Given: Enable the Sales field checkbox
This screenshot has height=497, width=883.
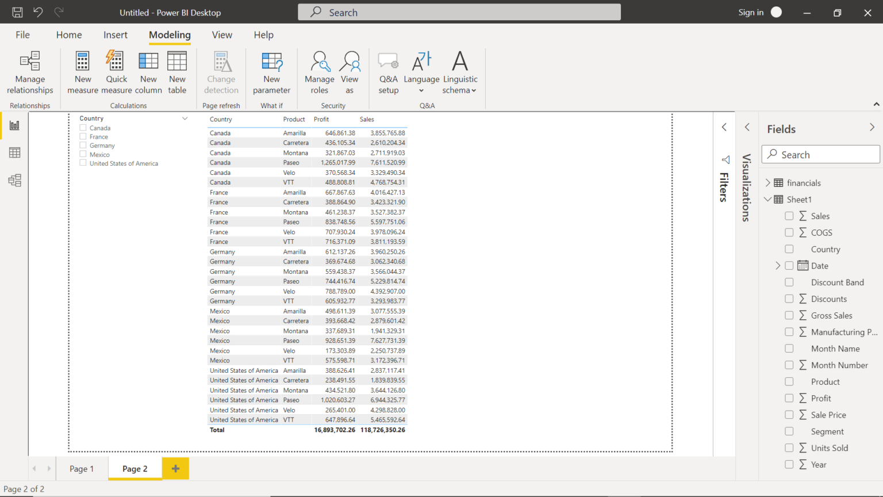Looking at the screenshot, I should coord(789,216).
